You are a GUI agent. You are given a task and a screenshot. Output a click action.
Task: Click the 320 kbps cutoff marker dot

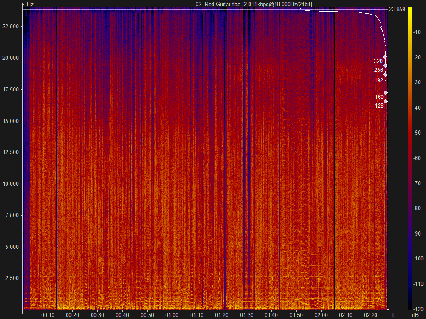pyautogui.click(x=385, y=57)
